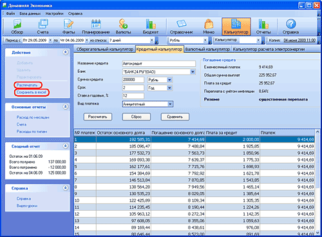Open the Валюты currency icon
Viewport: 322px width, 237px height.
[x=123, y=26]
